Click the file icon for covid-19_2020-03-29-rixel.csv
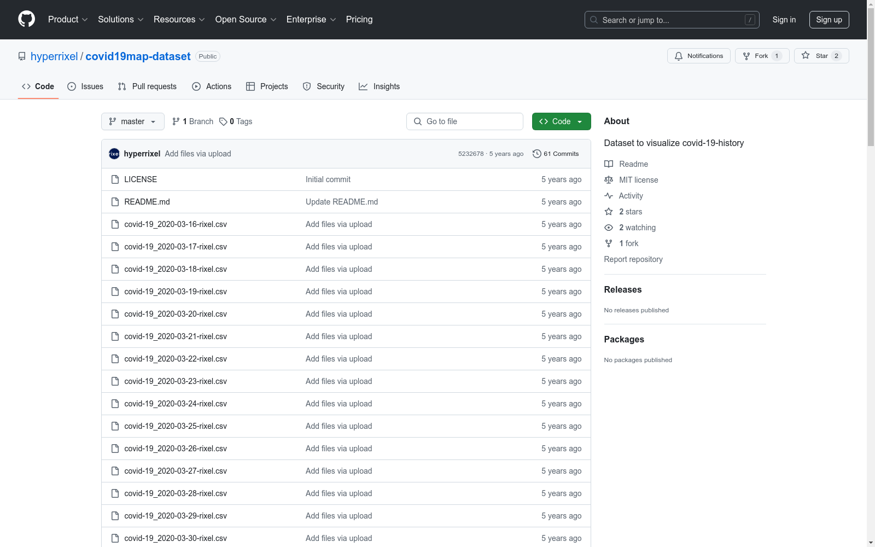 pyautogui.click(x=115, y=516)
